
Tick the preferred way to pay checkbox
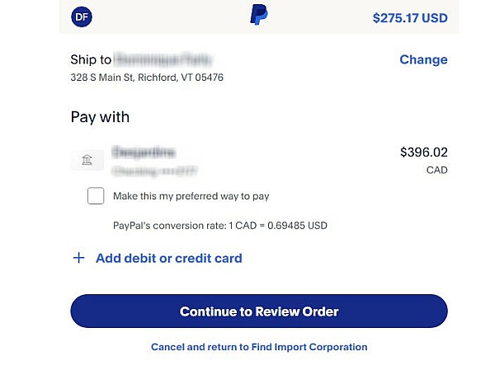point(96,196)
